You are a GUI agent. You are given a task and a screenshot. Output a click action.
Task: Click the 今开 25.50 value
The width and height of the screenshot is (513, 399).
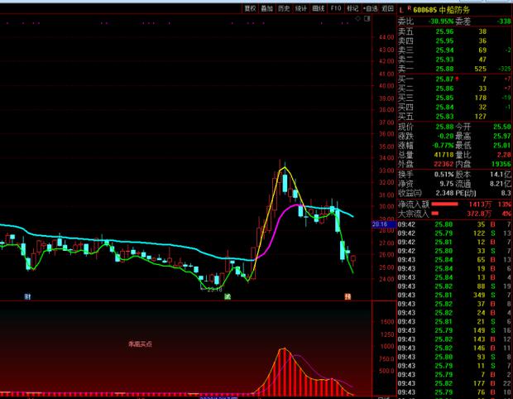pos(502,127)
